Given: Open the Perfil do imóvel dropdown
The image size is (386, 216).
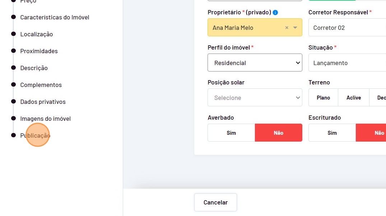Looking at the screenshot, I should [x=255, y=63].
